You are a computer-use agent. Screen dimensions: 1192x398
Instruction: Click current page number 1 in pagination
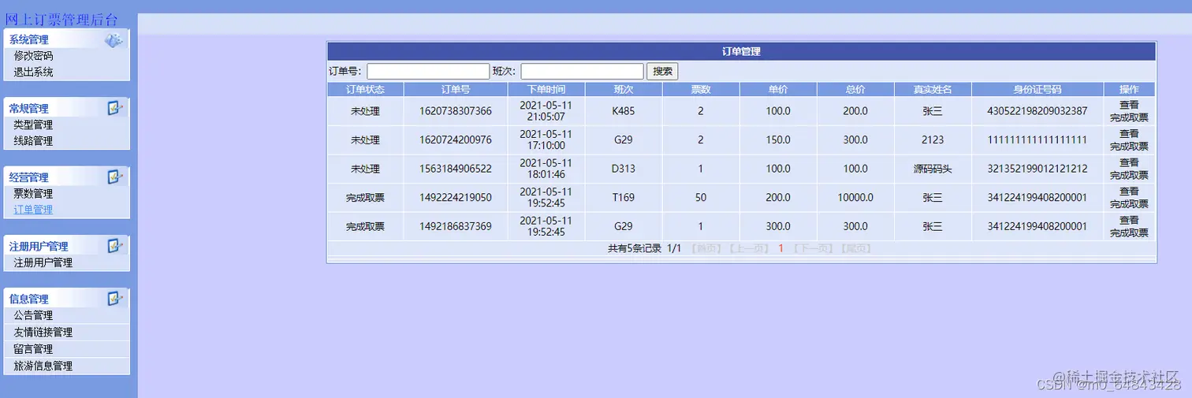780,248
